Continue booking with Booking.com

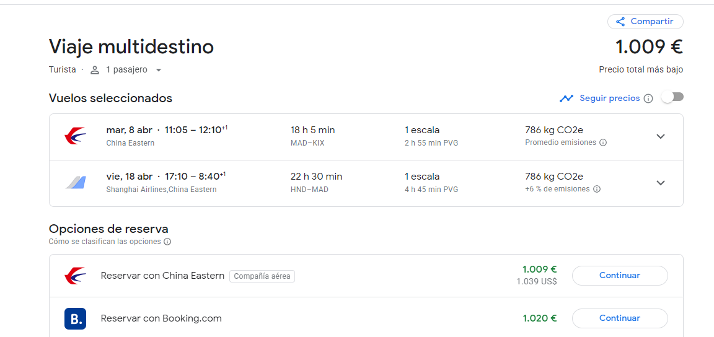(x=620, y=318)
